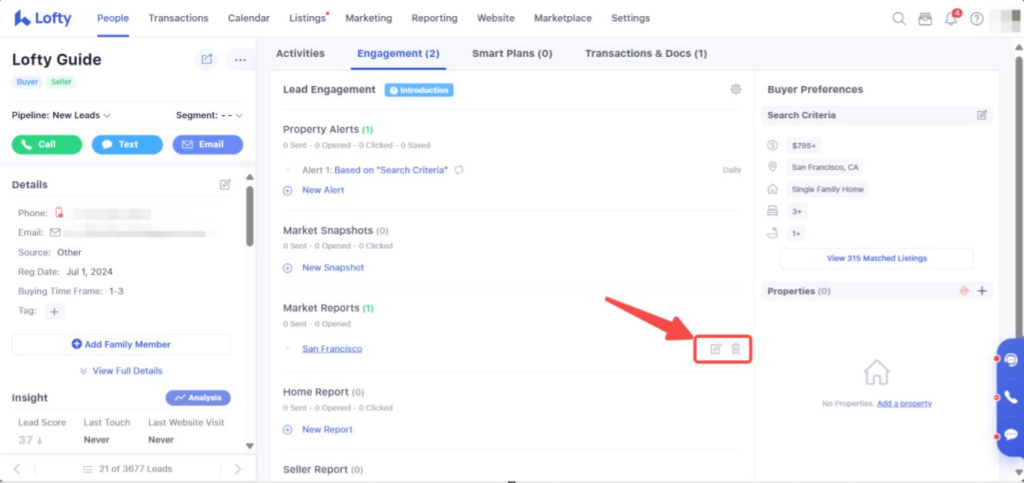1024x483 pixels.
Task: Add a property with the plus icon
Action: click(982, 291)
